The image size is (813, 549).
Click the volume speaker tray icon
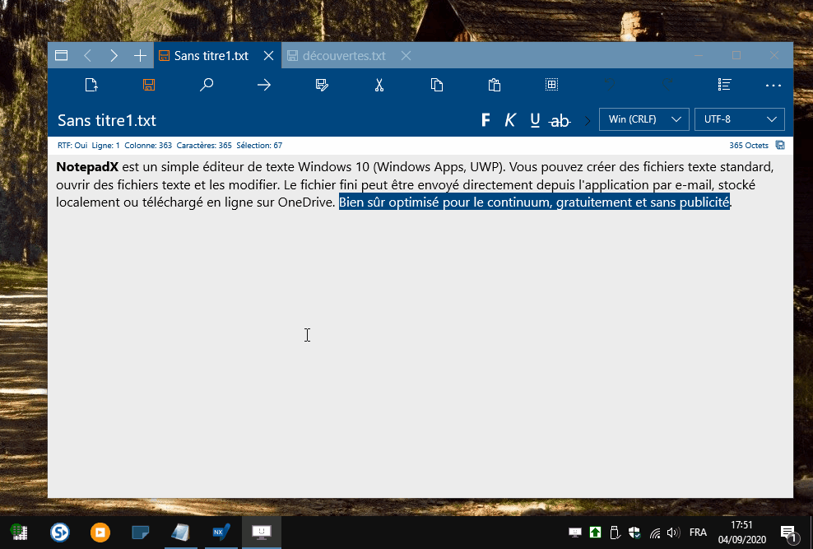(x=673, y=533)
